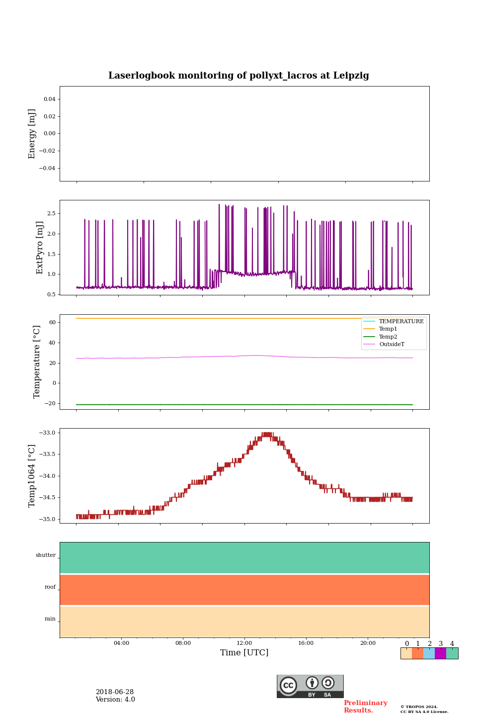Click the BY attribution person icon
Image resolution: width=477 pixels, height=716 pixels.
pyautogui.click(x=312, y=683)
